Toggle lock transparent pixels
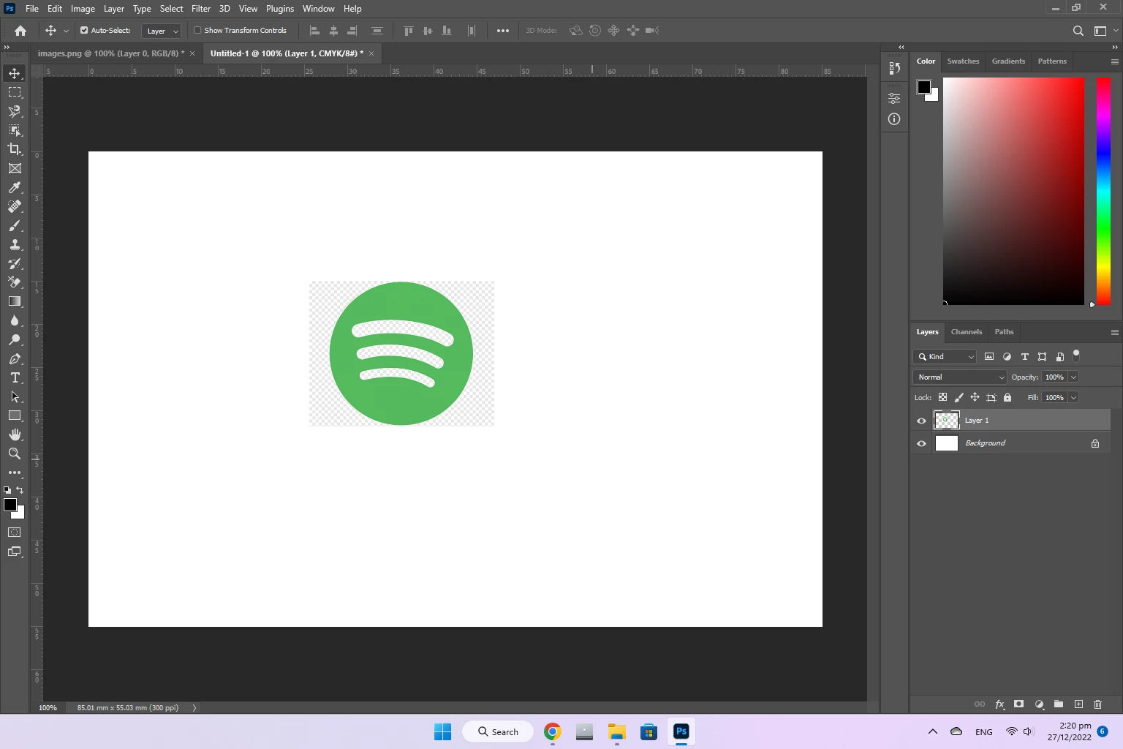This screenshot has height=749, width=1123. tap(942, 398)
